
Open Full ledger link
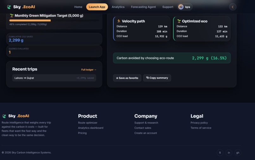[89, 70]
